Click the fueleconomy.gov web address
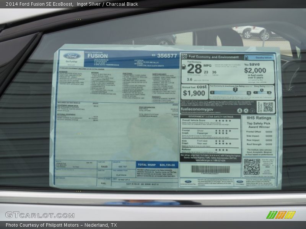This screenshot has width=306, height=229. 197,109
